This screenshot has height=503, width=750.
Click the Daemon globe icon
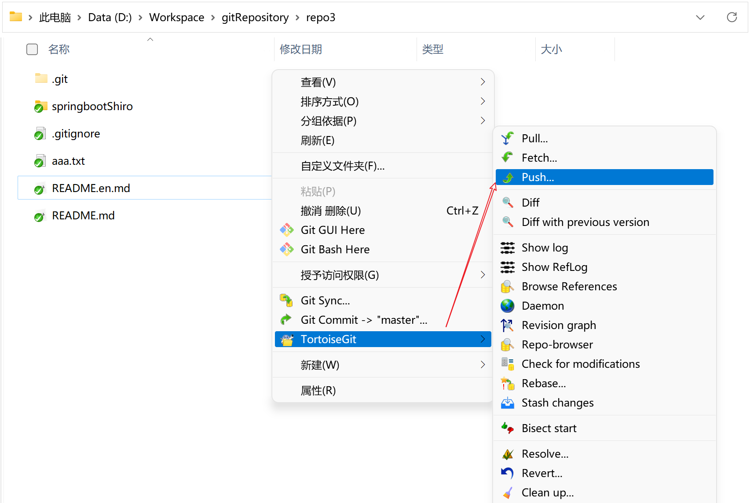click(507, 306)
